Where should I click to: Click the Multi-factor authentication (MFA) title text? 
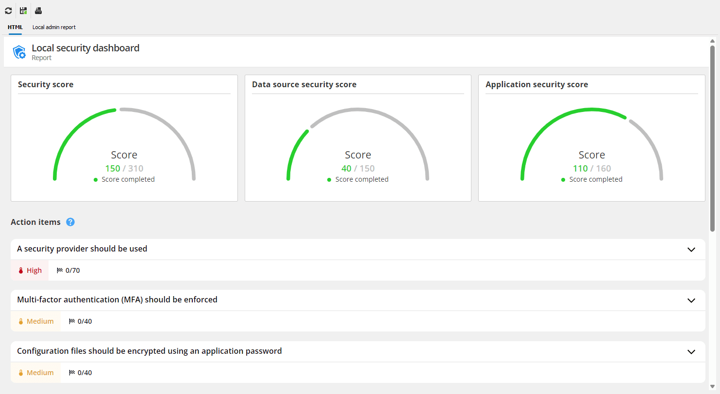click(x=117, y=299)
